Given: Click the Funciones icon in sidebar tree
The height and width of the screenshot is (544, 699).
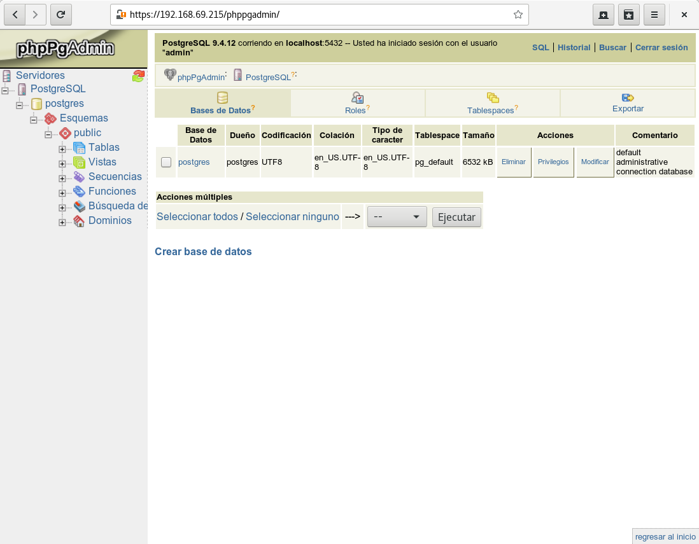Looking at the screenshot, I should click(79, 192).
